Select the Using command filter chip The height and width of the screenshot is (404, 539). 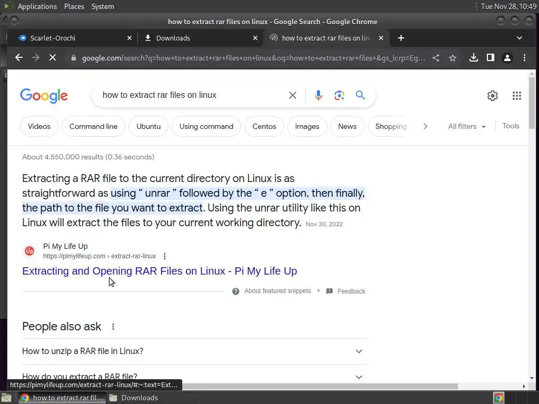point(206,126)
